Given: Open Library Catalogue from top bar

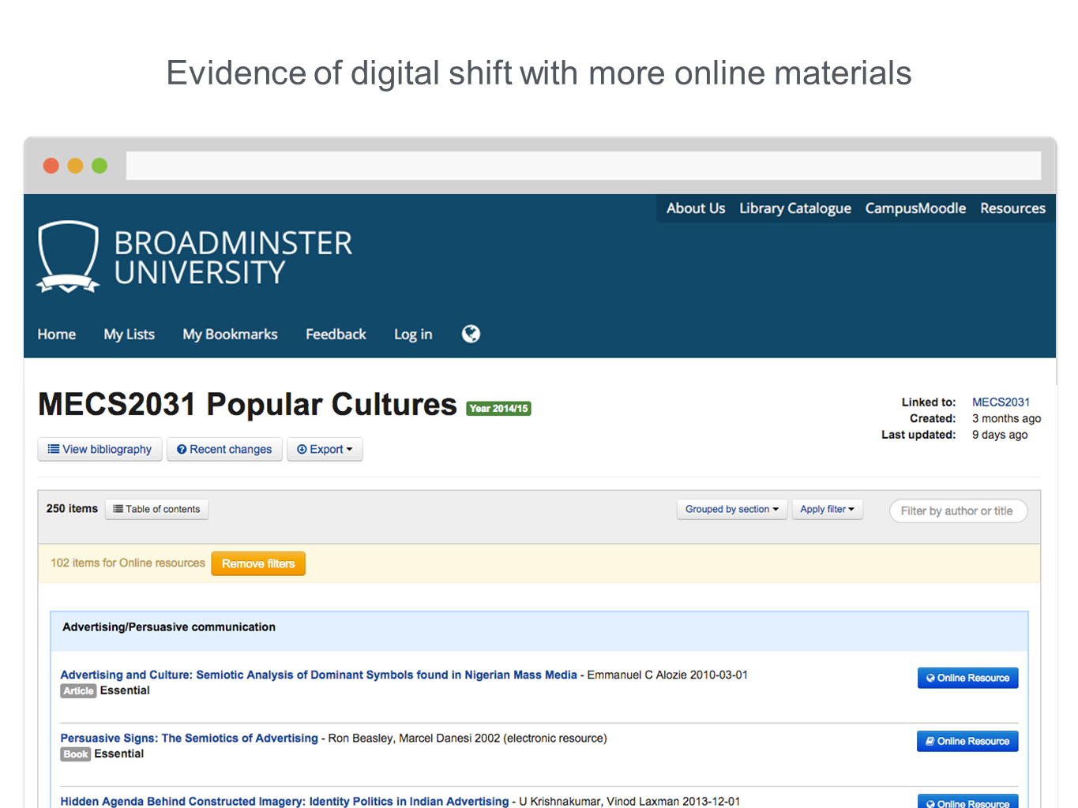Looking at the screenshot, I should pyautogui.click(x=794, y=208).
